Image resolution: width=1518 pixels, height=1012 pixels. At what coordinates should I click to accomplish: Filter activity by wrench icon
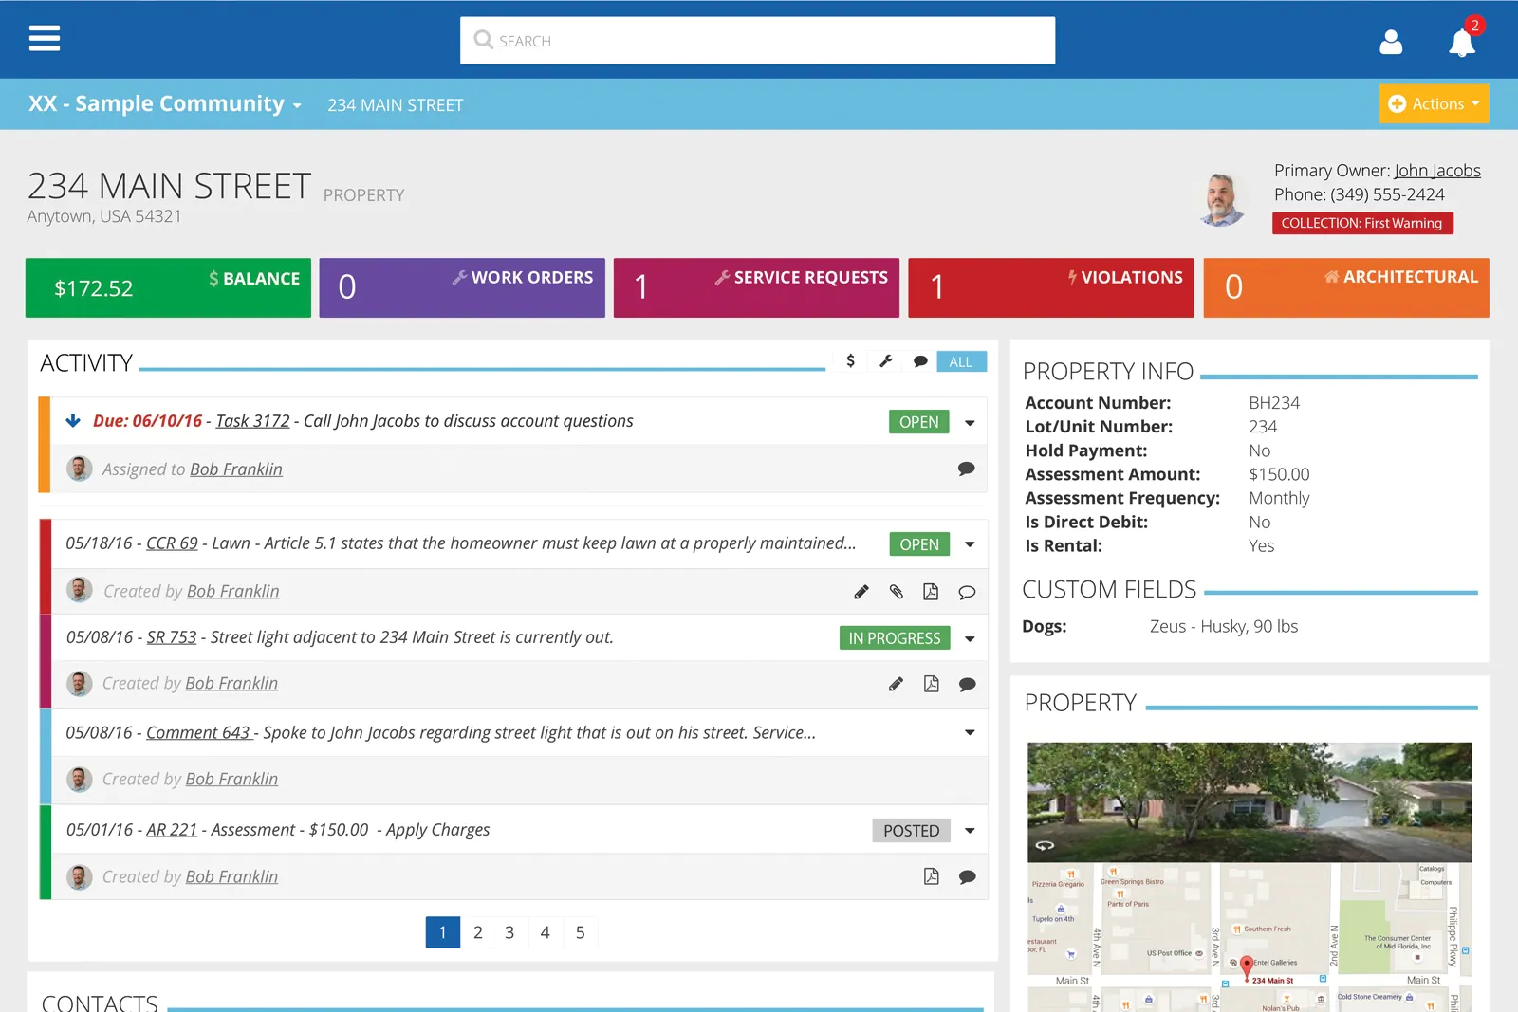(x=886, y=361)
